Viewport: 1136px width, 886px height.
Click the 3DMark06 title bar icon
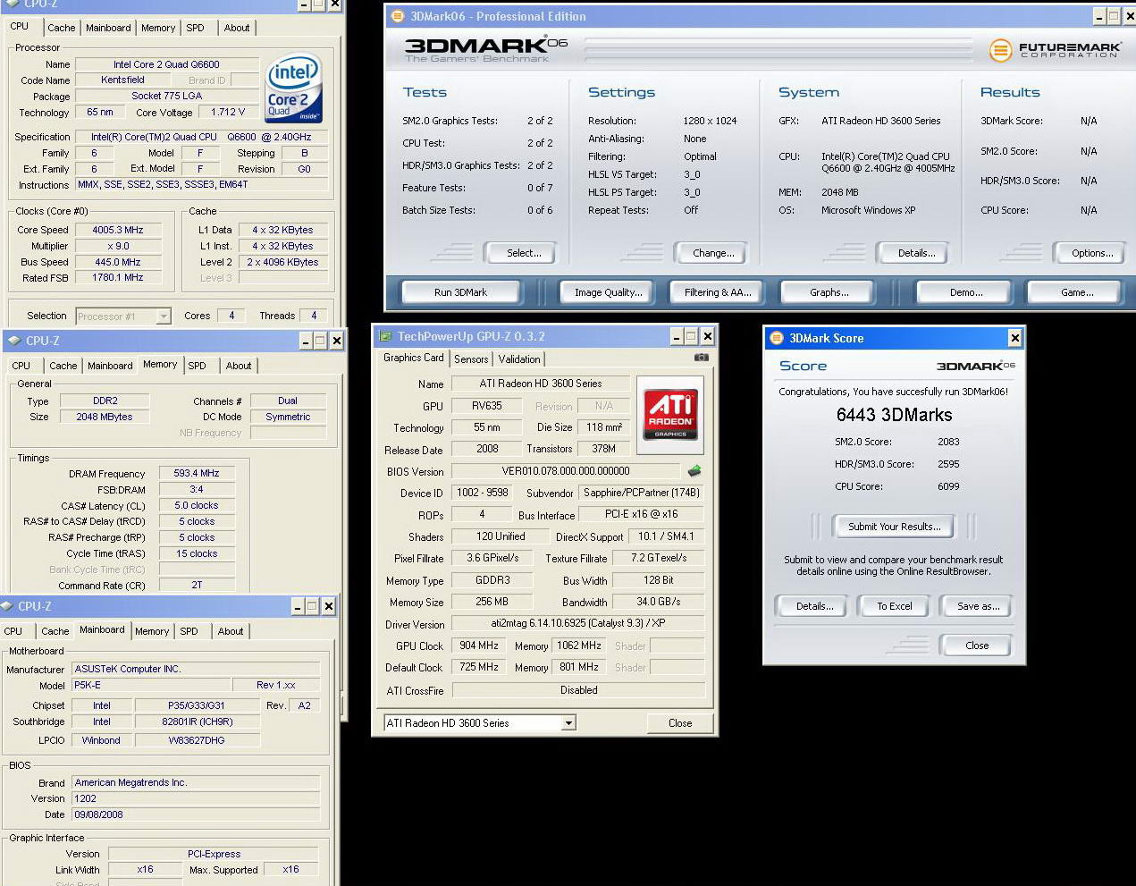coord(399,16)
